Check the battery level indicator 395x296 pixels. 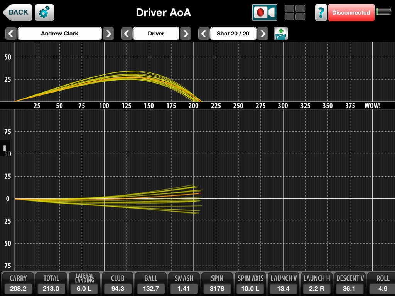(x=383, y=12)
